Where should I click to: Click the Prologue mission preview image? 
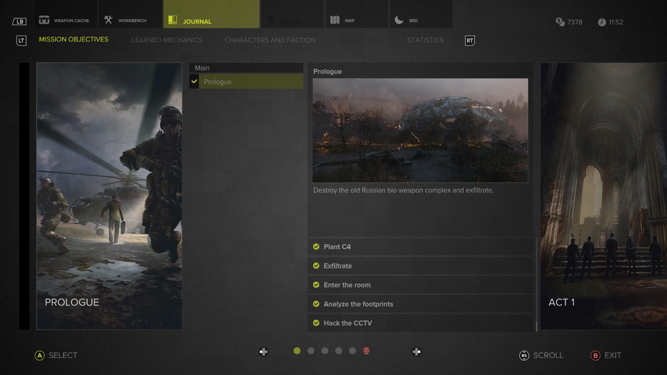pos(420,131)
